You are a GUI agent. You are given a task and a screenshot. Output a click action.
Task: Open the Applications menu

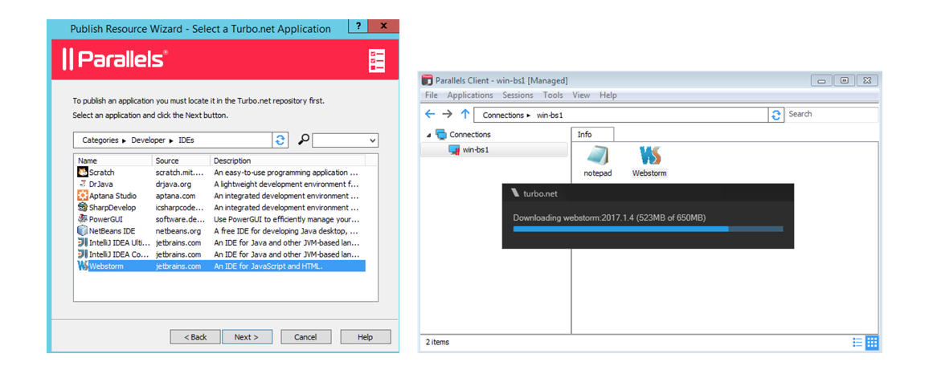click(x=470, y=95)
